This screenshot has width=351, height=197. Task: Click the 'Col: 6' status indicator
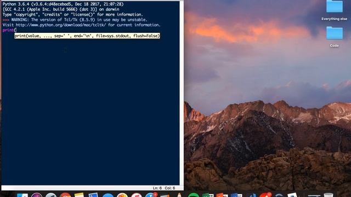click(170, 188)
